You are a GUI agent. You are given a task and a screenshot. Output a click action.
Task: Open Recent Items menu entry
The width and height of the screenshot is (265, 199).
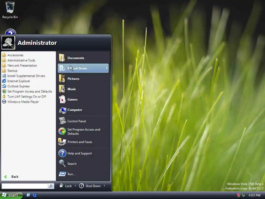point(83,68)
